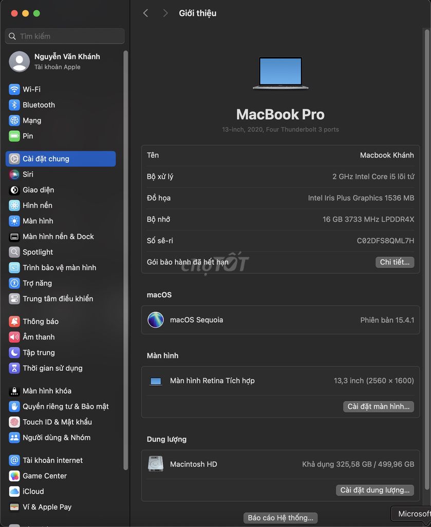Image resolution: width=431 pixels, height=527 pixels.
Task: Open Màn hình khóa lock icon
Action: pos(14,391)
